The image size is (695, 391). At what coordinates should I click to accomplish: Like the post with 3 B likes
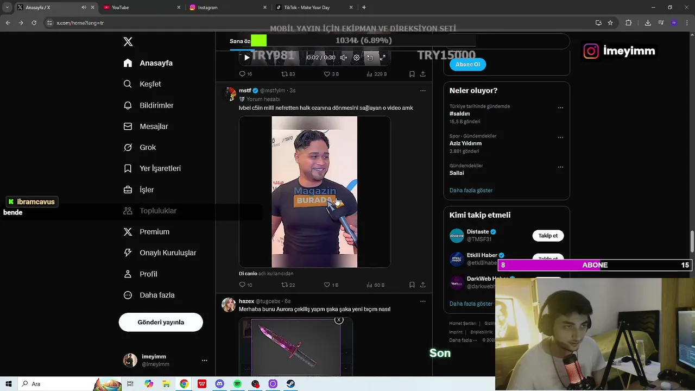(331, 74)
